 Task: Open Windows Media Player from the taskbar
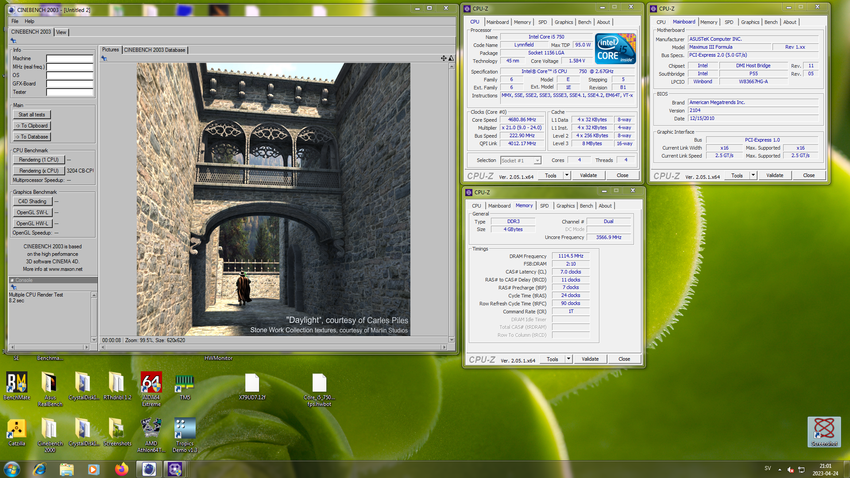93,469
